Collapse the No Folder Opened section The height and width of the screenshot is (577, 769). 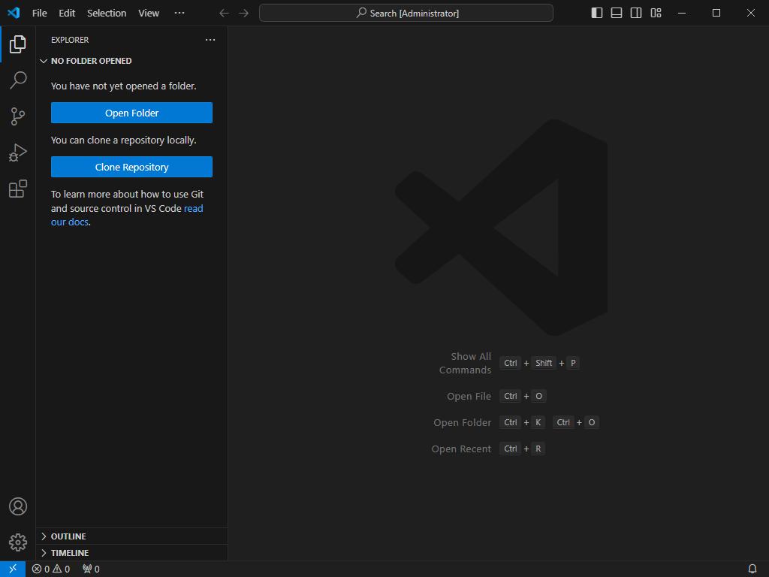[x=91, y=61]
